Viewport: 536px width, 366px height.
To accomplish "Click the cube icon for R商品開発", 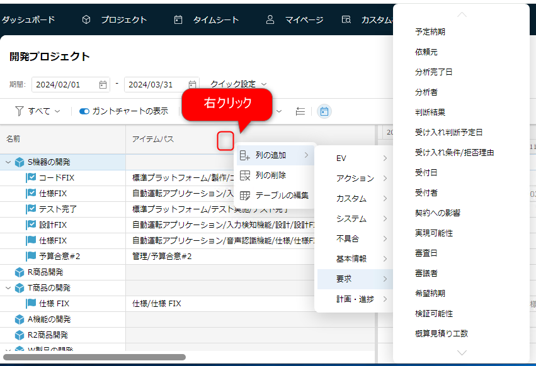I will click(x=20, y=272).
